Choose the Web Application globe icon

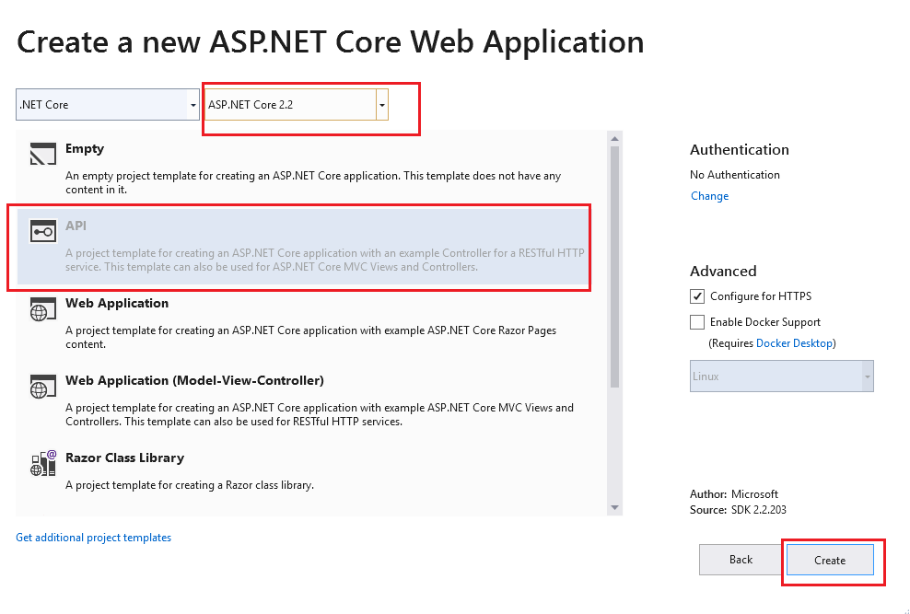click(x=43, y=309)
